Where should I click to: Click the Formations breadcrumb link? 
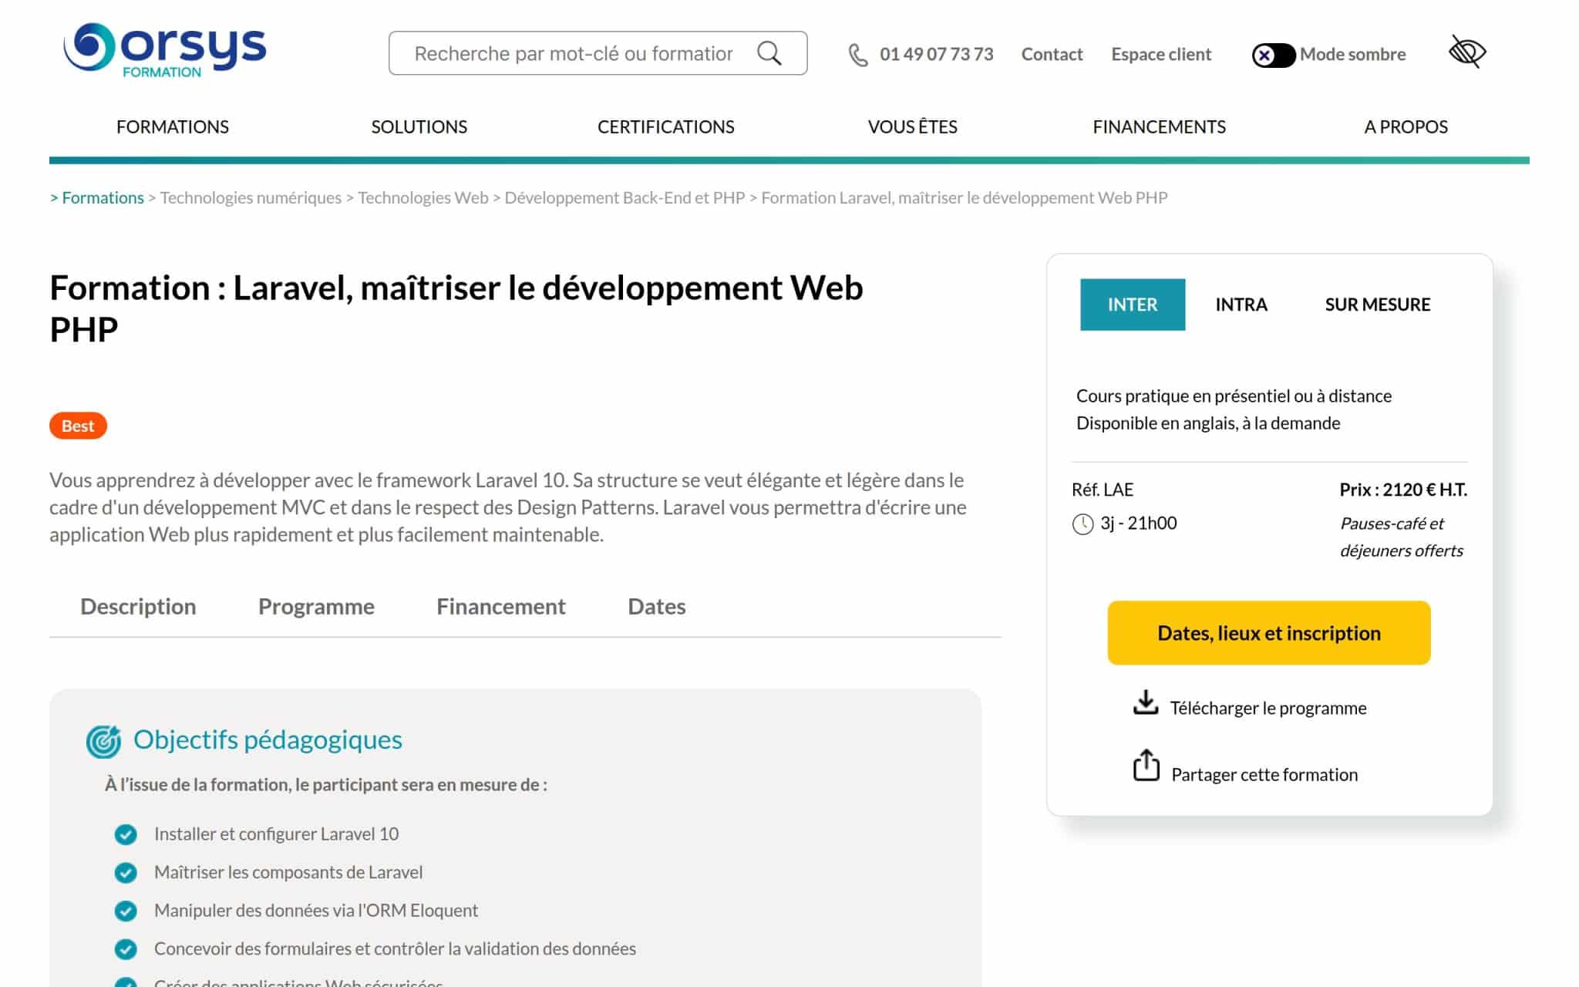click(x=103, y=198)
